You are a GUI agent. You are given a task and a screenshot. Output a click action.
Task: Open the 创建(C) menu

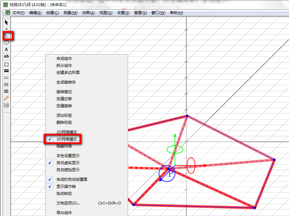(52, 13)
